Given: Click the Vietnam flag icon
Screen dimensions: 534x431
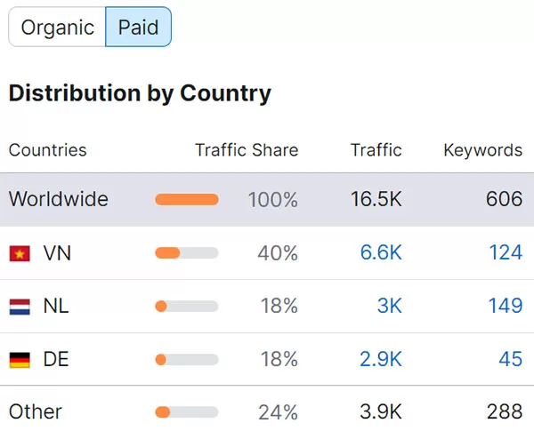Looking at the screenshot, I should 20,253.
